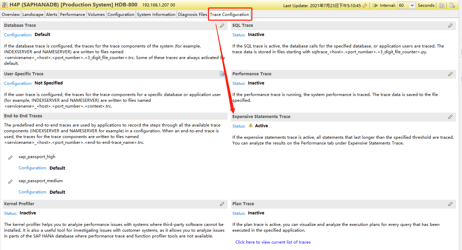This screenshot has width=462, height=250.
Task: Edit the Kernel Profiler settings
Action: (x=222, y=204)
